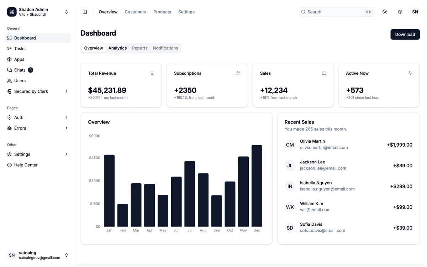Click Sofia Davis's SD avatar
427x267 pixels.
[x=290, y=228]
